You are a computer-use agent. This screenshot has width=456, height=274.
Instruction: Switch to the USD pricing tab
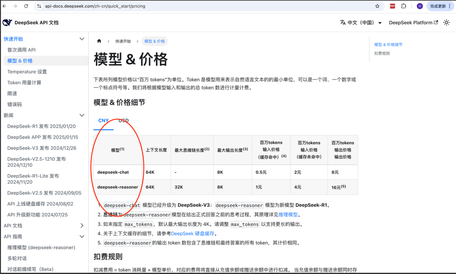click(123, 121)
